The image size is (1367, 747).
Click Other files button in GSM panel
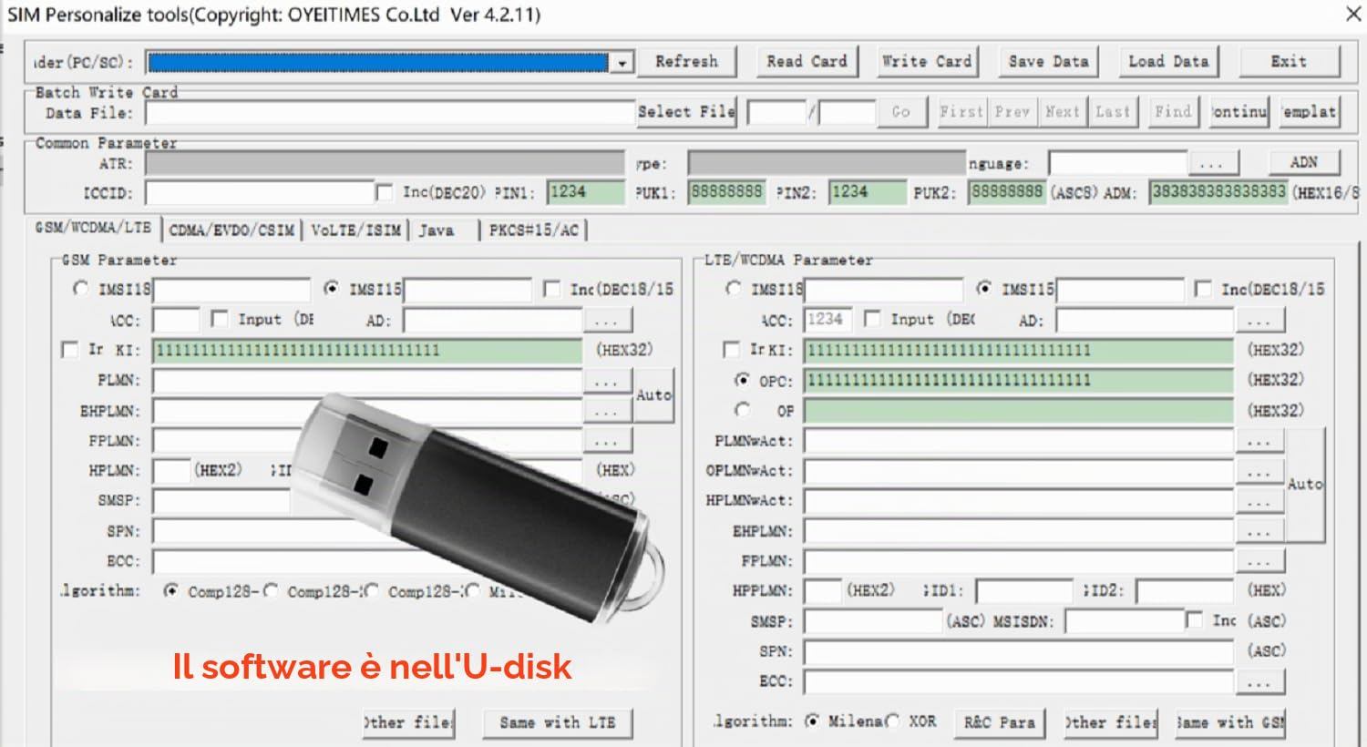408,722
